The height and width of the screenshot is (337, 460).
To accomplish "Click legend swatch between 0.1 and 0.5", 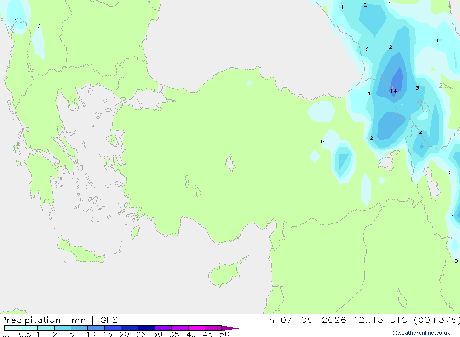I will click(12, 328).
